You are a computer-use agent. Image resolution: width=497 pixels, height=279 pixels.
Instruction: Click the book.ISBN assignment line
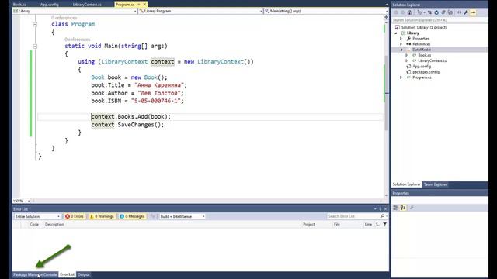(137, 101)
